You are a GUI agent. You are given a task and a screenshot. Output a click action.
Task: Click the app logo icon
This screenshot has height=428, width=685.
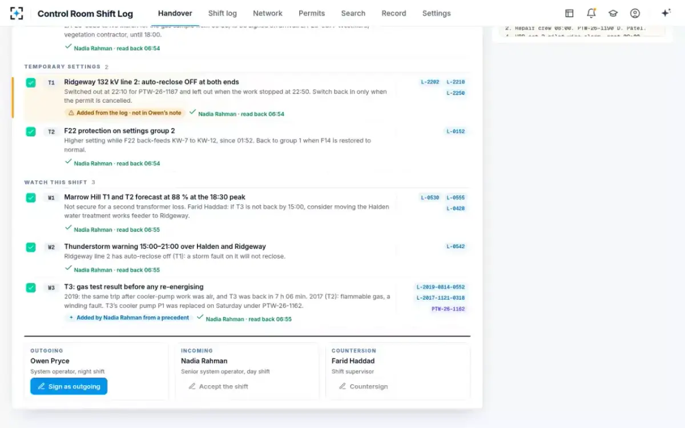point(17,13)
